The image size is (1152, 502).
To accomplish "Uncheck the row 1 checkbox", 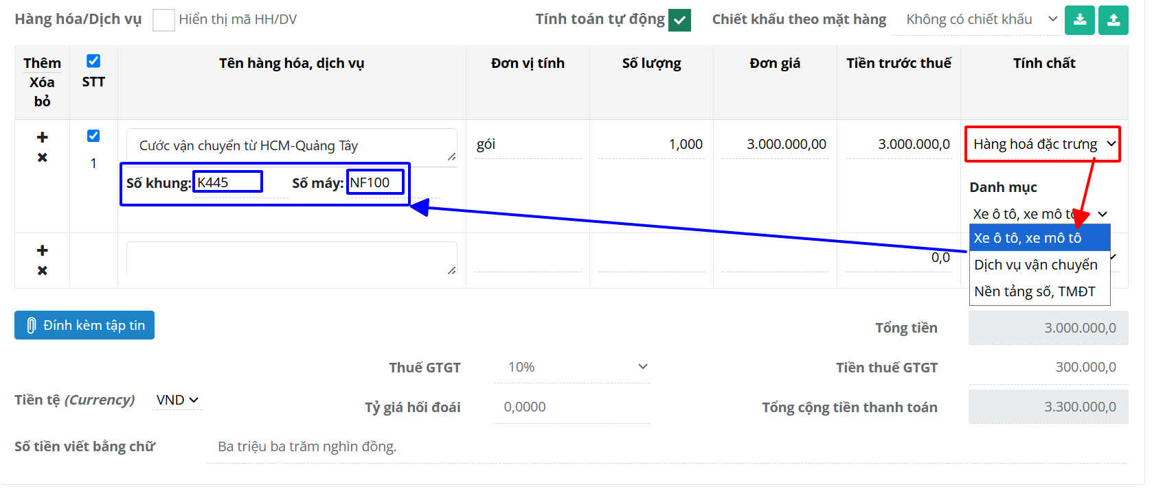I will coord(93,136).
